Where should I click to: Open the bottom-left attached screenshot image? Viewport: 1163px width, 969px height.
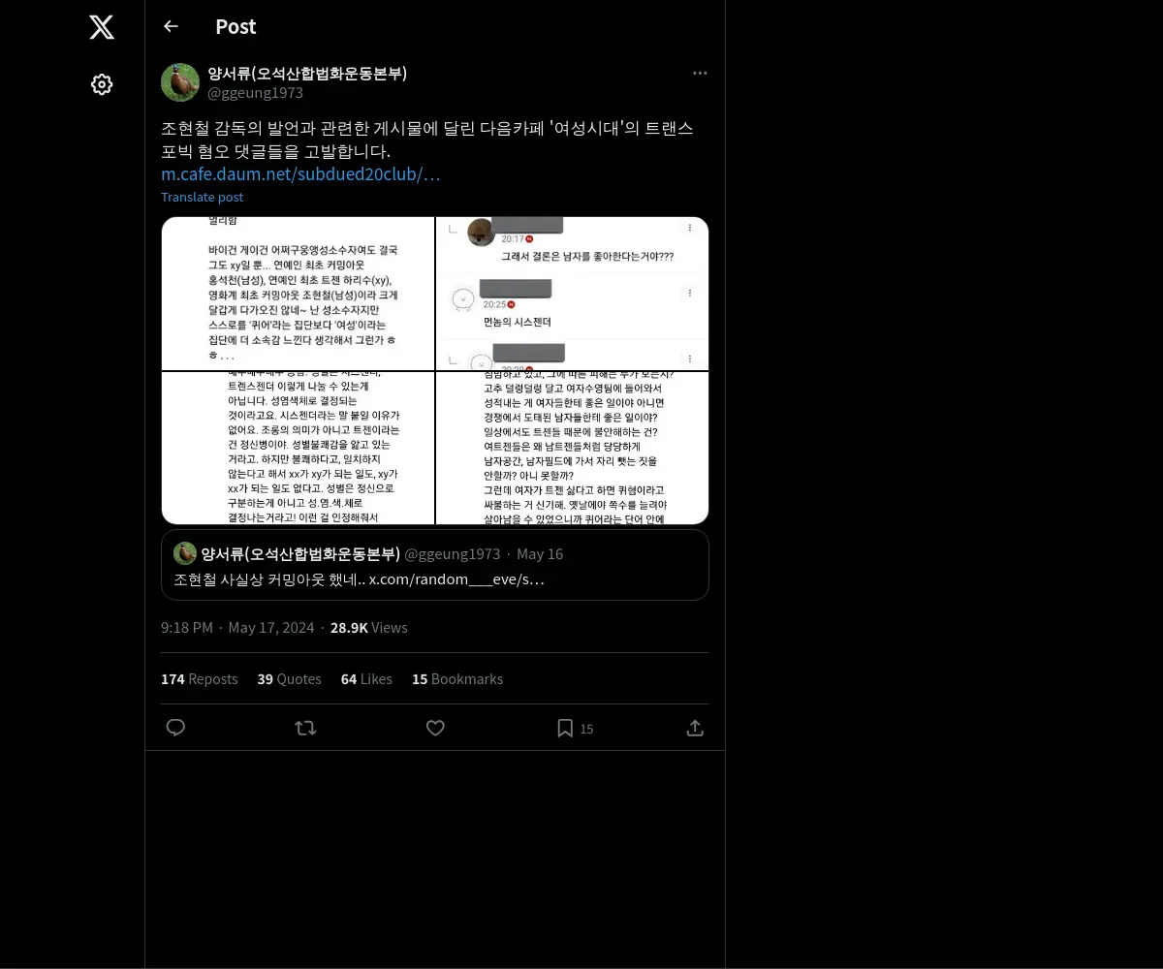[298, 448]
